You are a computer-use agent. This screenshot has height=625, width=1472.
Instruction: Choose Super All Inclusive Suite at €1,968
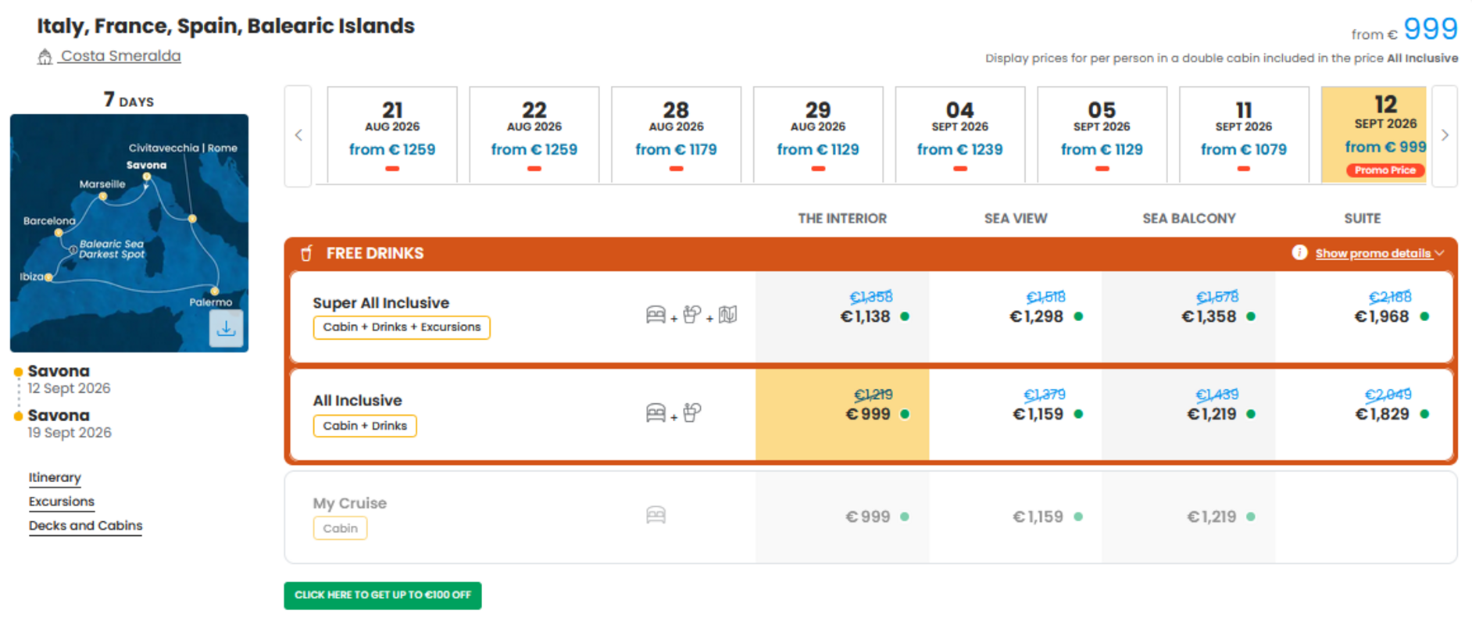(1363, 316)
